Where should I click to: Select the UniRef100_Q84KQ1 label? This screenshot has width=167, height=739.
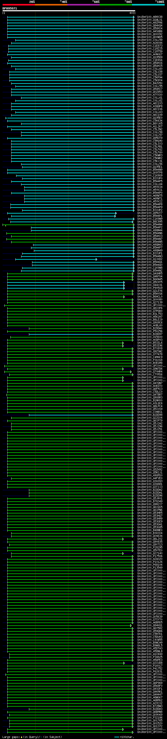(x=150, y=625)
